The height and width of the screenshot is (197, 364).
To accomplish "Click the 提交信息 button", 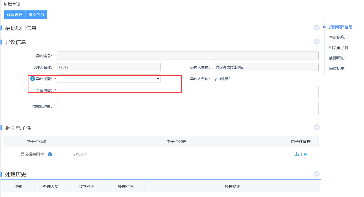I will 36,15.
